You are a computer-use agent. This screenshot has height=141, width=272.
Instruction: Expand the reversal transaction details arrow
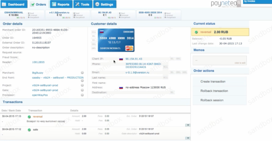click(x=188, y=125)
